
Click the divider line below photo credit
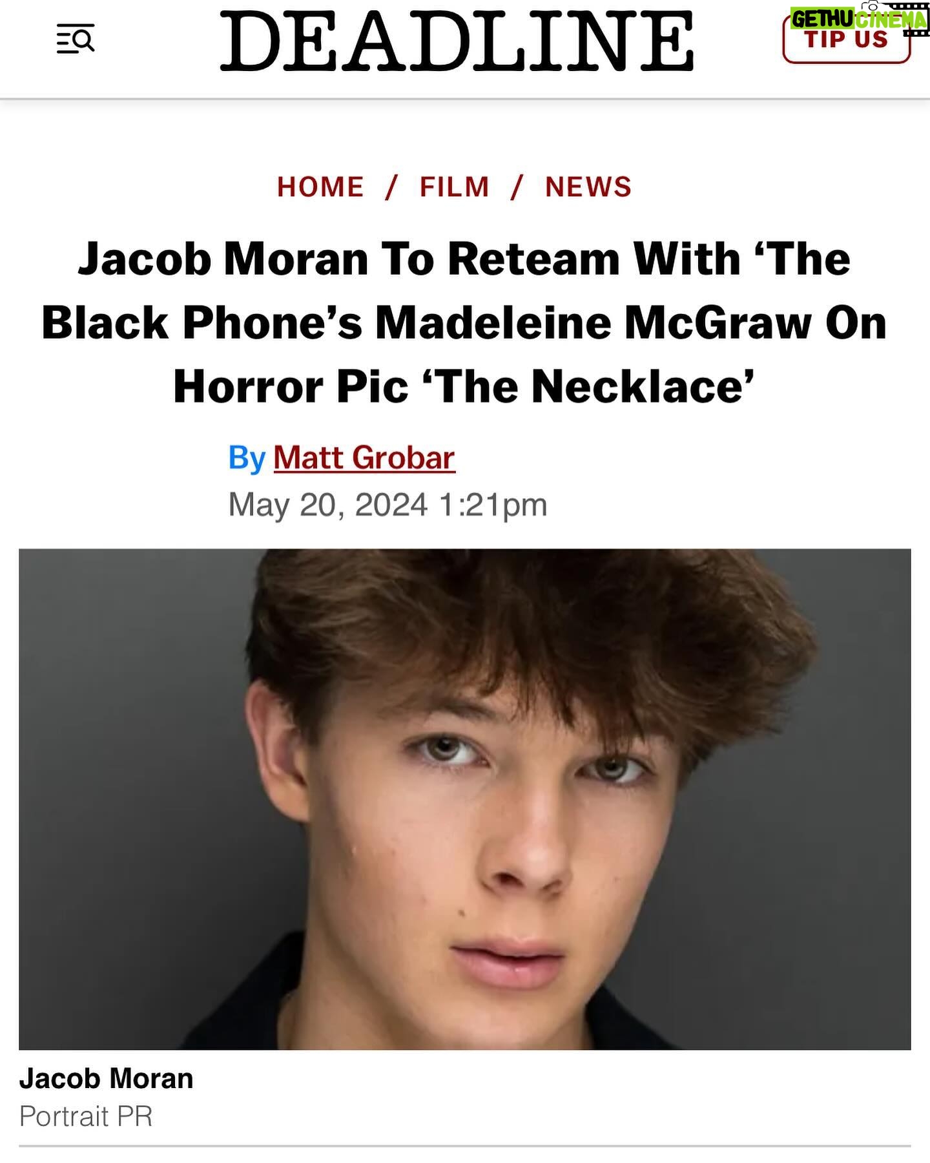465,1146
